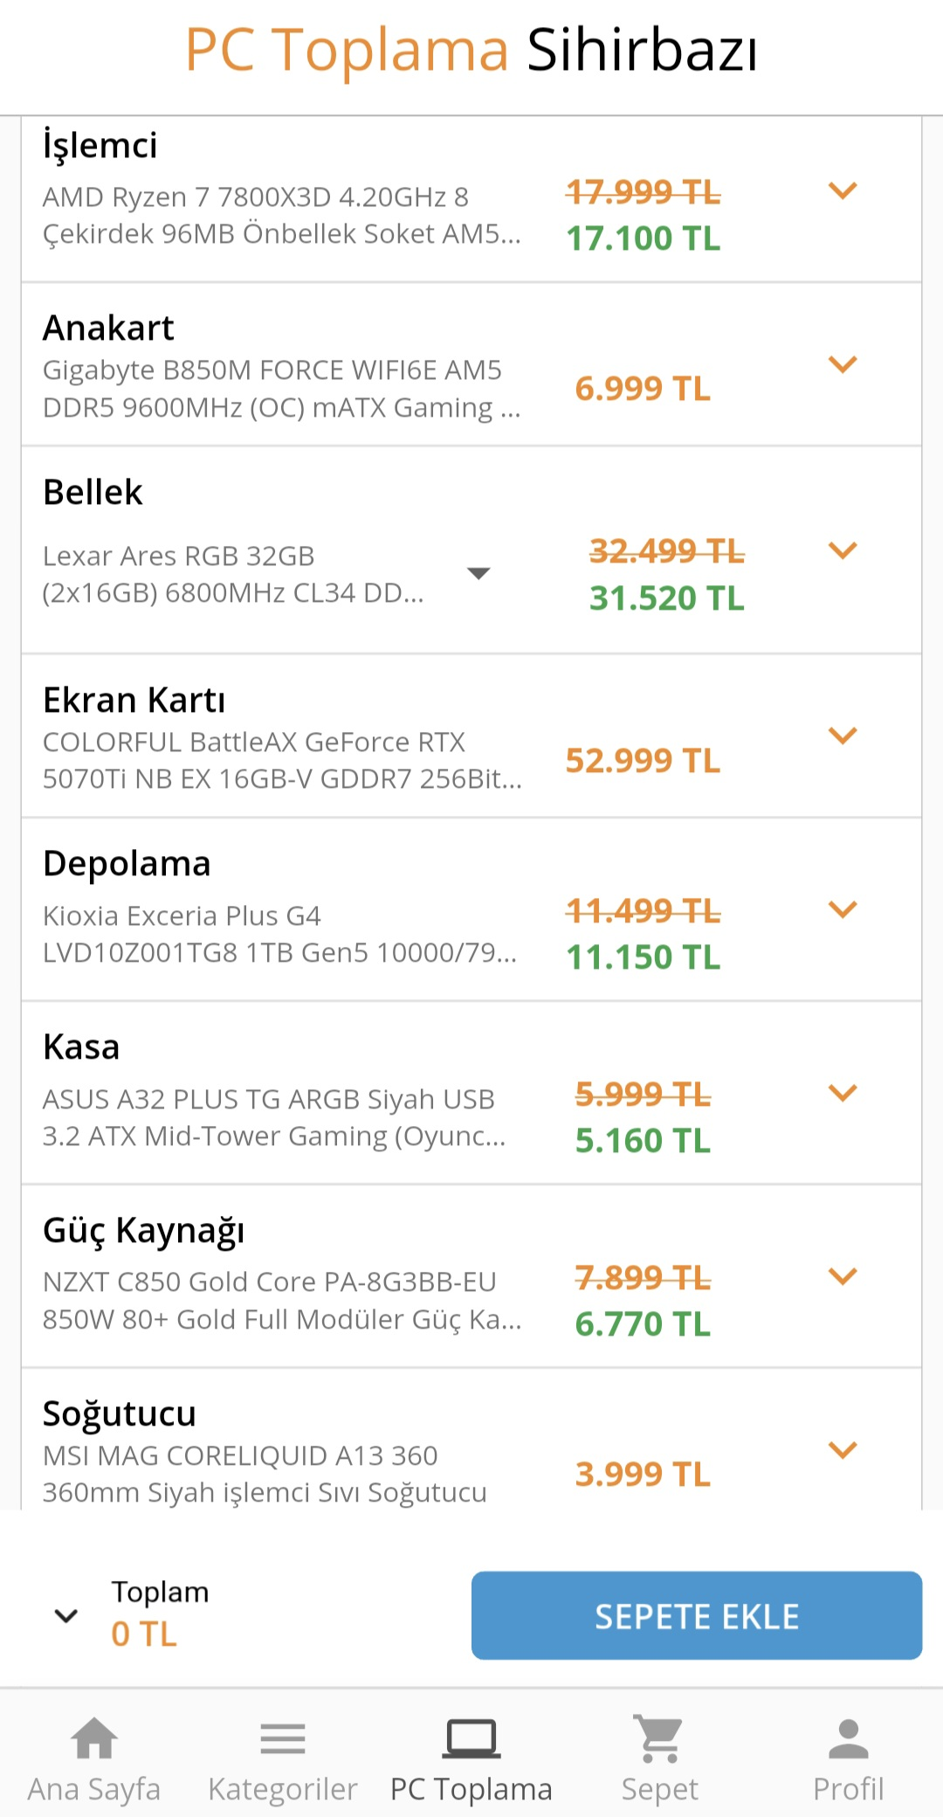Open the Ana Sayfa home icon
This screenshot has width=943, height=1817.
94,1738
